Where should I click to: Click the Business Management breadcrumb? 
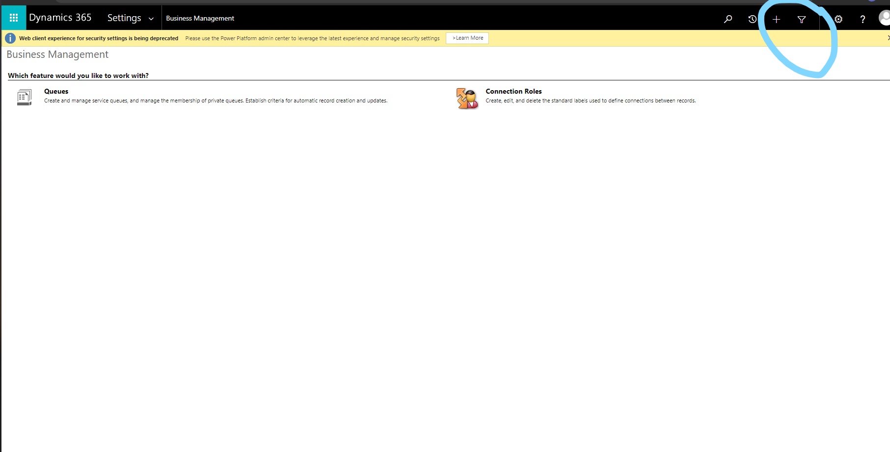pos(200,18)
